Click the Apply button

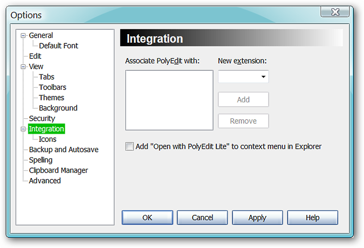(258, 218)
